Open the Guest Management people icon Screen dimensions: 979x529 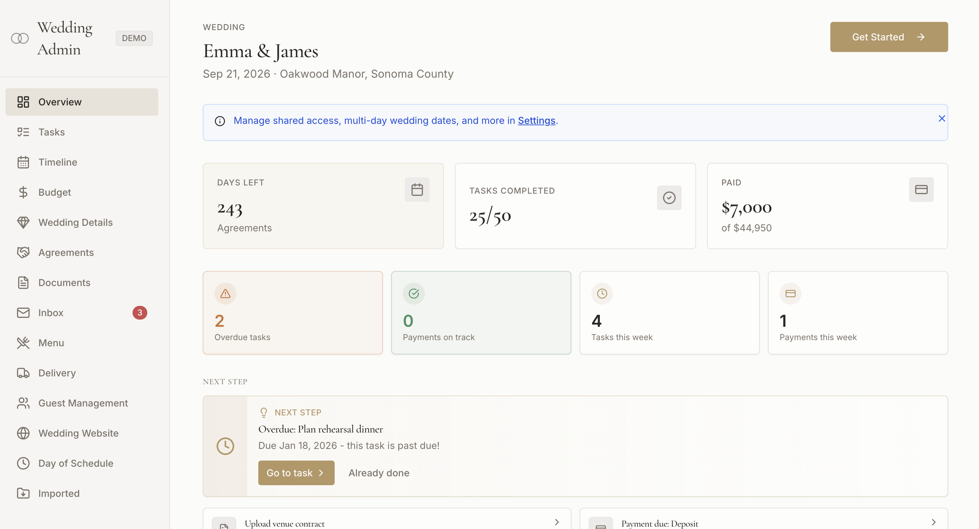(23, 403)
